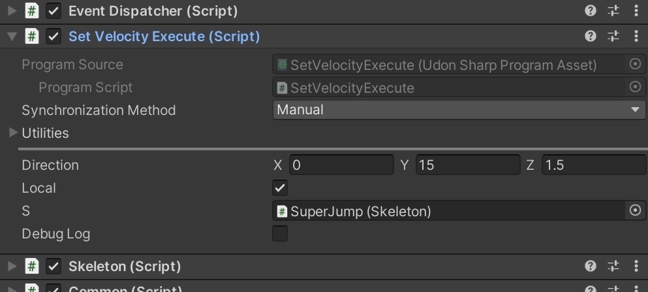Open three-dot menu of Event Dispatcher component

[636, 10]
